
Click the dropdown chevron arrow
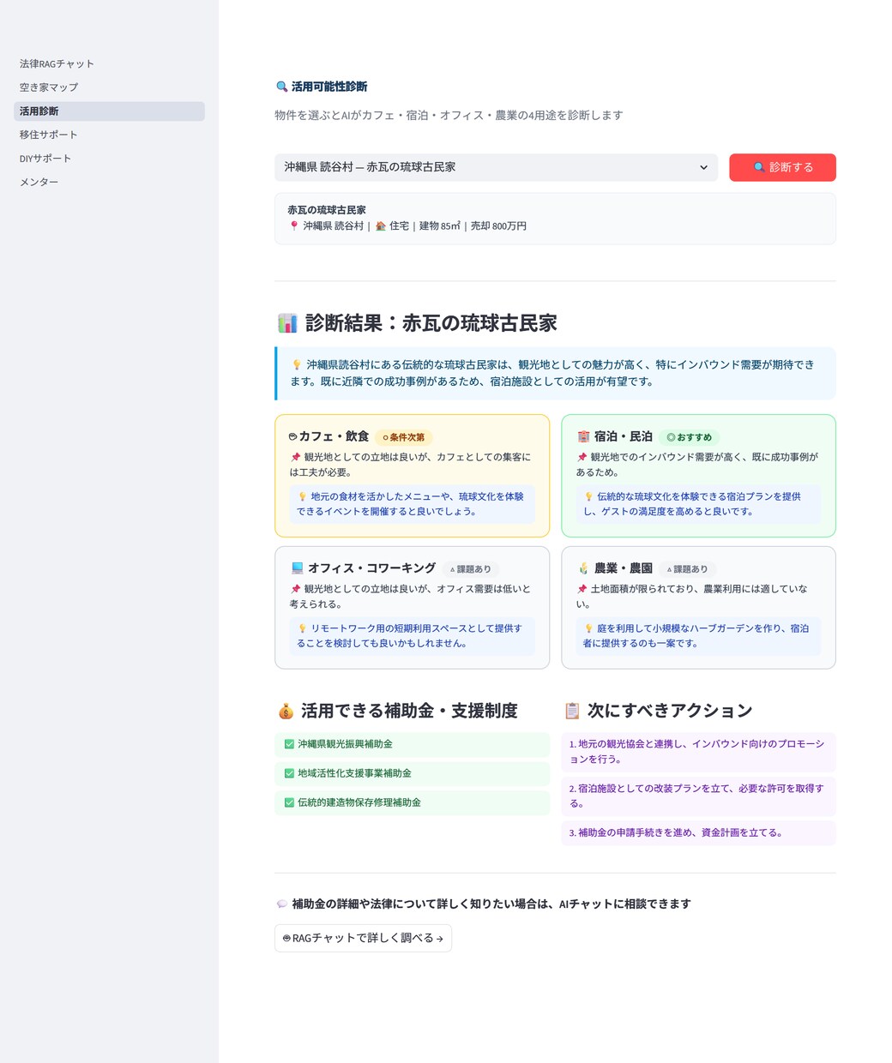[703, 167]
